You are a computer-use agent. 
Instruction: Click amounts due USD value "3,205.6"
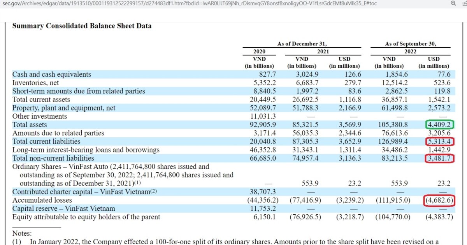click(x=439, y=133)
